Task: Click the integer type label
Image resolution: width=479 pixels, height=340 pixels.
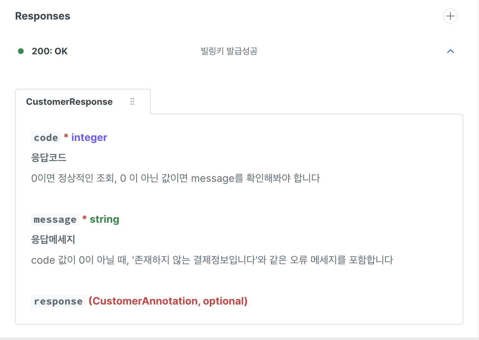Action: click(89, 137)
